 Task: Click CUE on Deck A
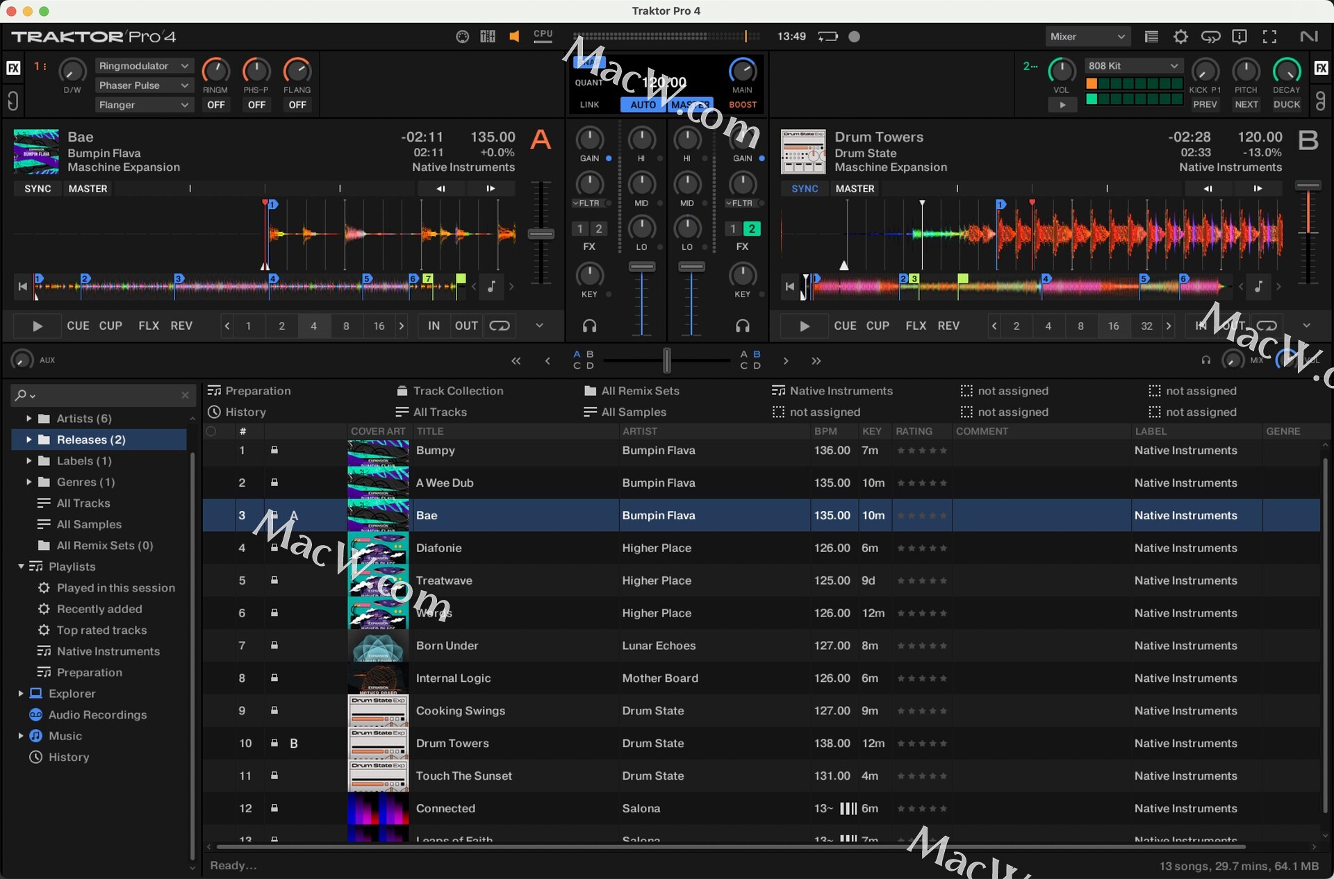pos(78,326)
